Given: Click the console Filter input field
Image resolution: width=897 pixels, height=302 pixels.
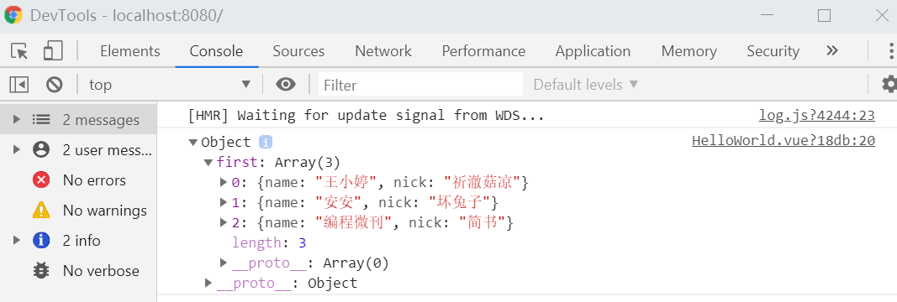Looking at the screenshot, I should point(421,85).
